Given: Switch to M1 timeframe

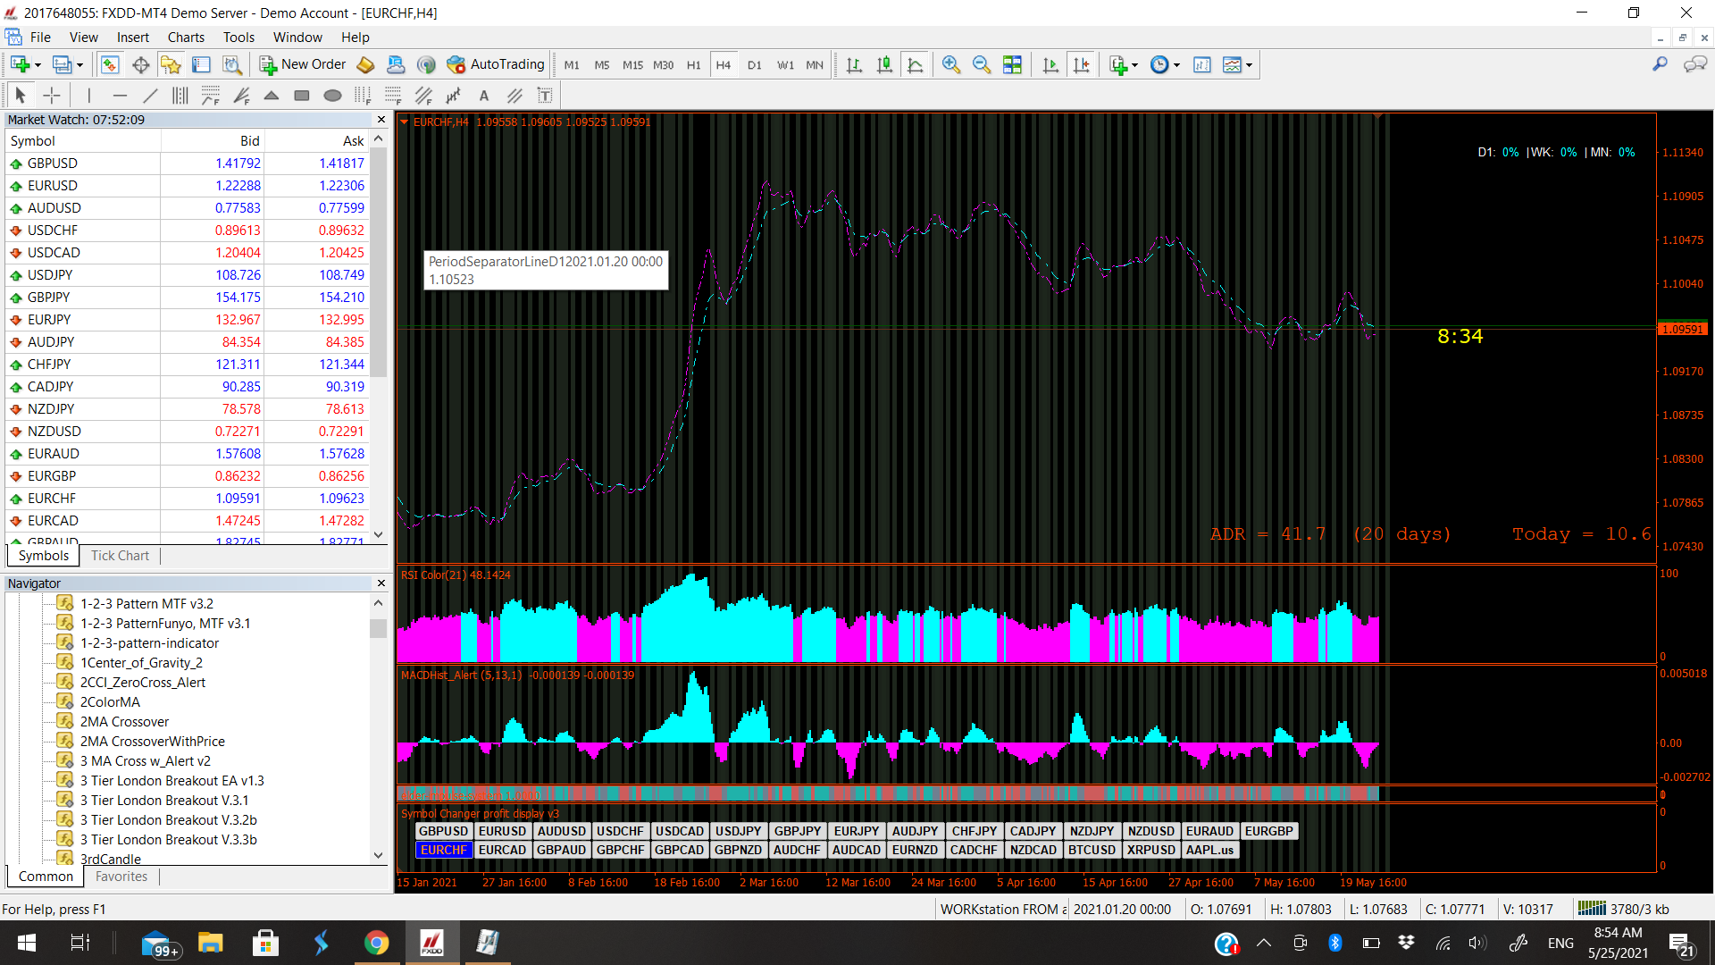Looking at the screenshot, I should click(x=572, y=64).
